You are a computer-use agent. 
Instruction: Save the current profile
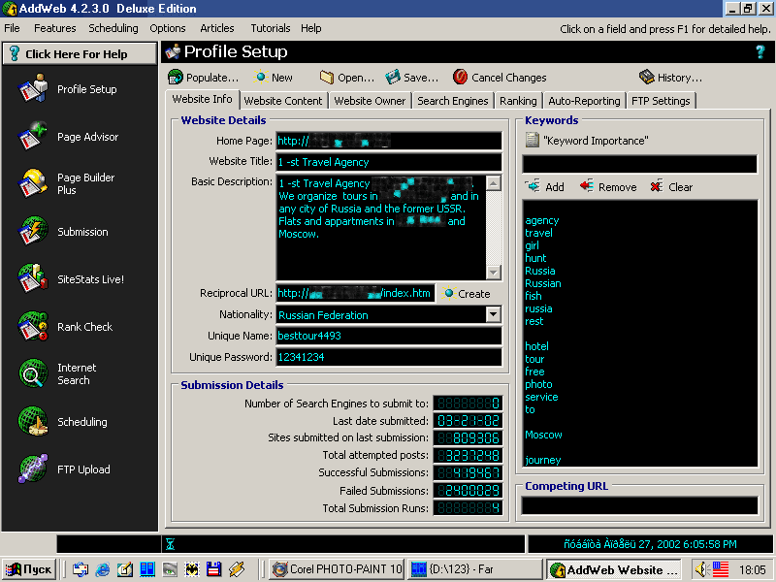pos(411,78)
